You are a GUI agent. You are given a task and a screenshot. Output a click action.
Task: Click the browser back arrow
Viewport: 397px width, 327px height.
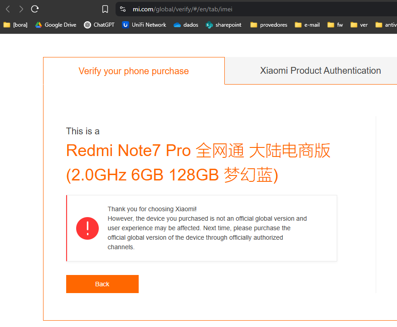coord(8,9)
